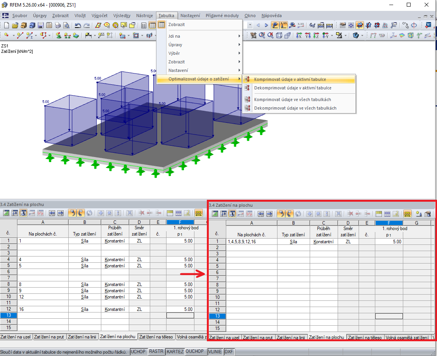Toggle the show loads button

point(275,25)
